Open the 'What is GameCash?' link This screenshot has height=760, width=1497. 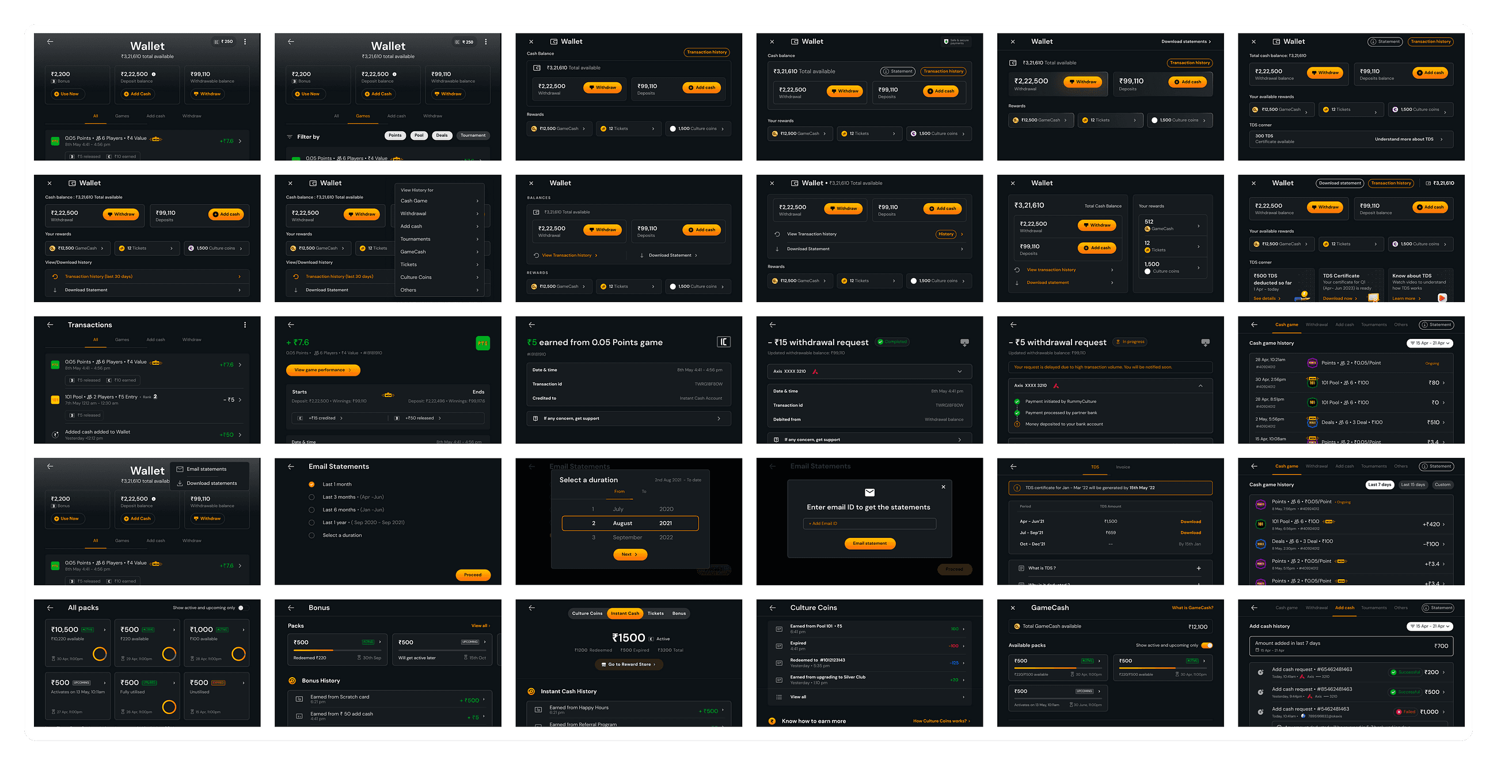pos(1192,608)
